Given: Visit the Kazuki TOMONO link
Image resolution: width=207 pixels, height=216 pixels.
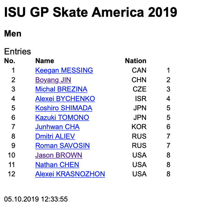Looking at the screenshot, I should tap(62, 118).
